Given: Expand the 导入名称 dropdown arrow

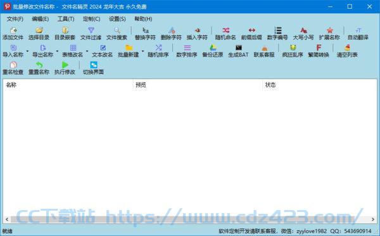Looking at the screenshot, I should [27, 51].
